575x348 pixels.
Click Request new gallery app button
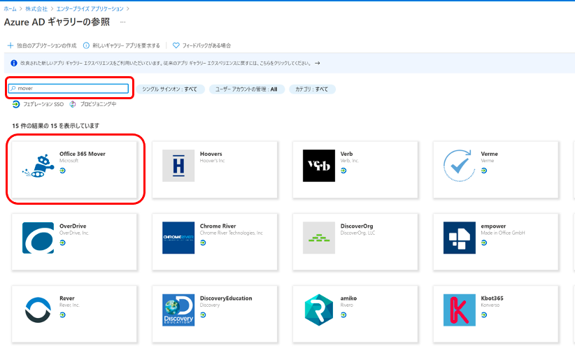122,45
